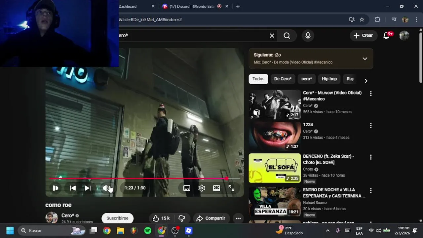Open Chrome profile avatar in toolbar
Image resolution: width=423 pixels, height=238 pixels.
pyautogui.click(x=405, y=20)
